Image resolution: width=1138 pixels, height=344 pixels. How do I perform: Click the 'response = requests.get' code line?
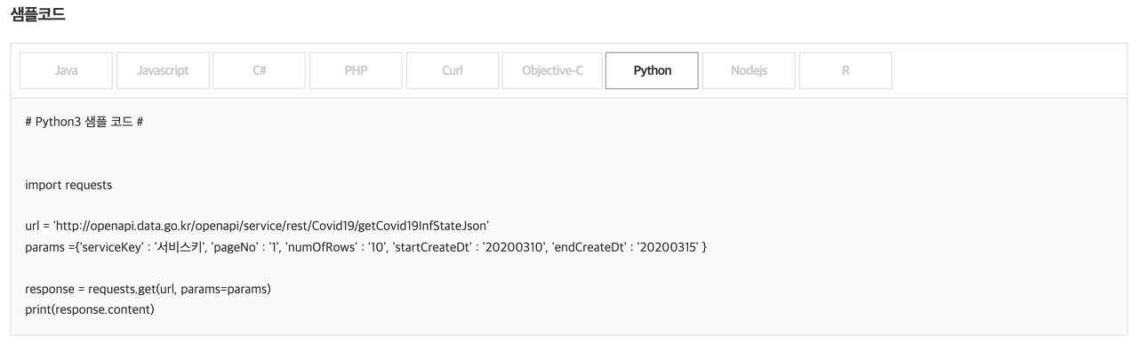(148, 290)
